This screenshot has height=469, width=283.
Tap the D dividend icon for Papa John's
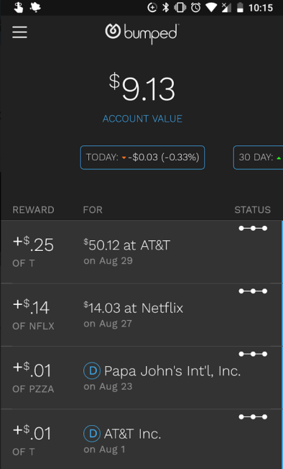92,371
